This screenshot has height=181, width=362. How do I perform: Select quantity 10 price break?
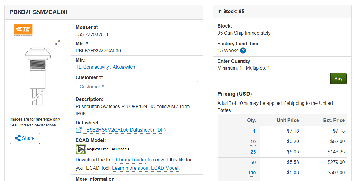tap(253, 142)
